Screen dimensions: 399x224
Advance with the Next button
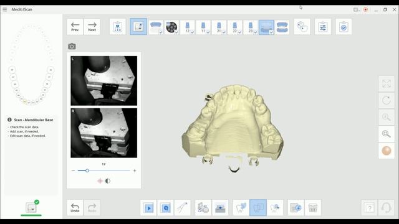92,27
